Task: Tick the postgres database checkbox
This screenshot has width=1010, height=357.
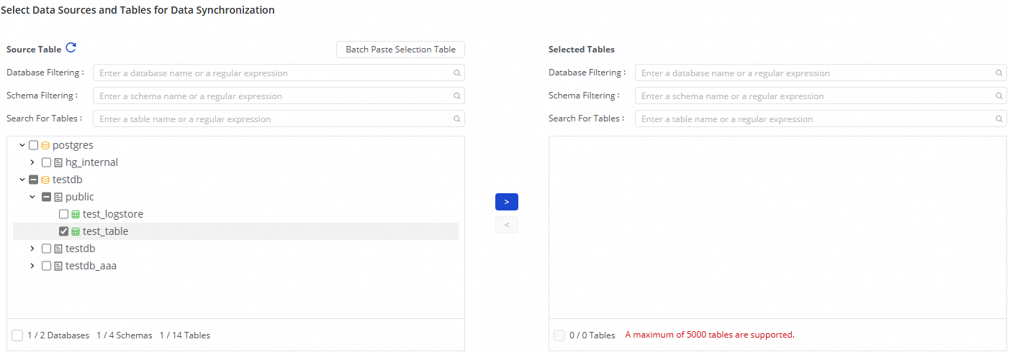Action: click(34, 145)
